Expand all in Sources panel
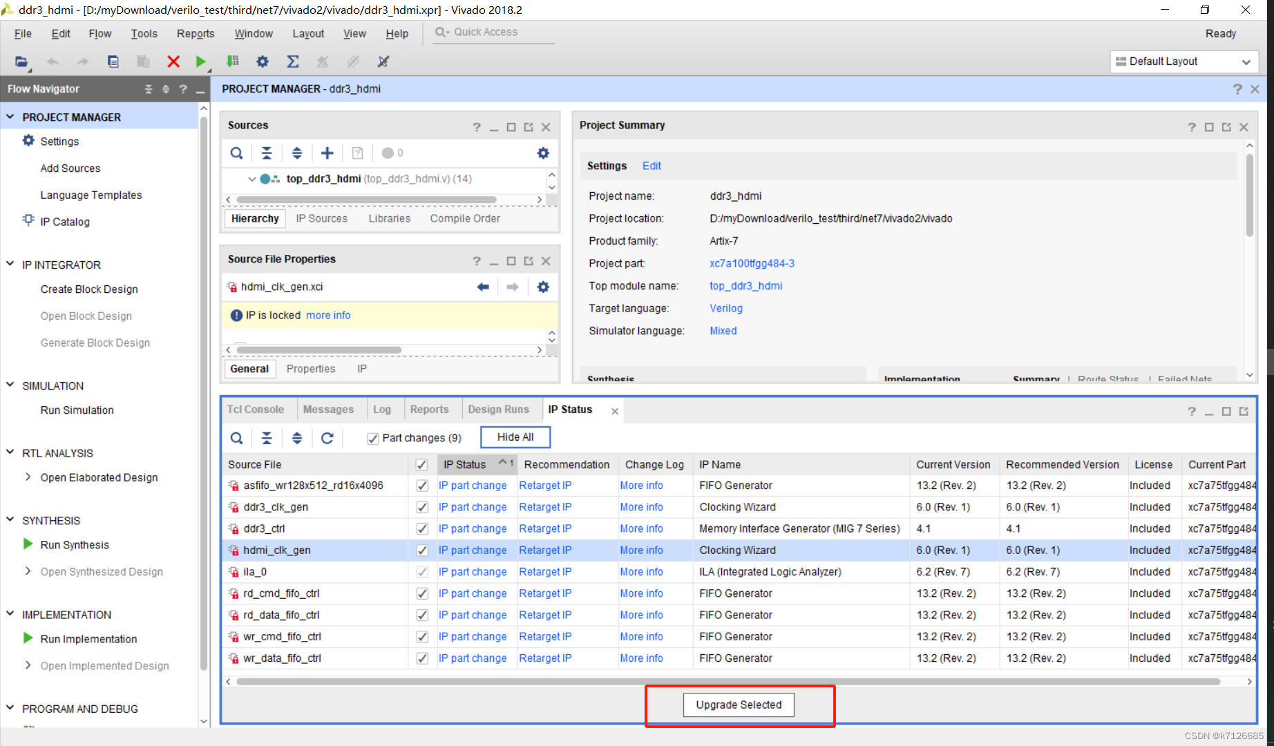1274x746 pixels. point(297,153)
